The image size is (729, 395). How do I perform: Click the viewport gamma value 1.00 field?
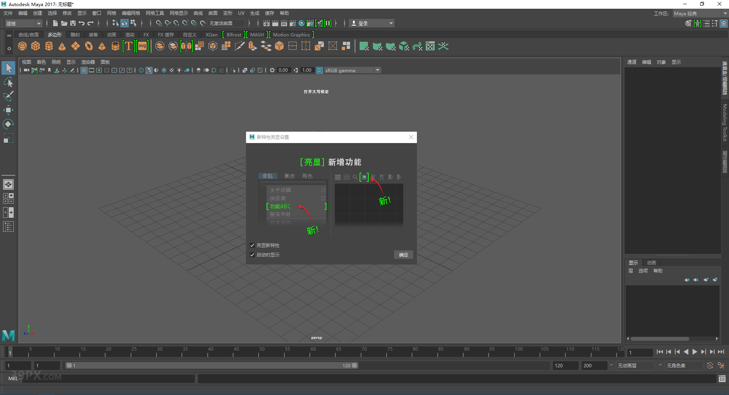307,70
